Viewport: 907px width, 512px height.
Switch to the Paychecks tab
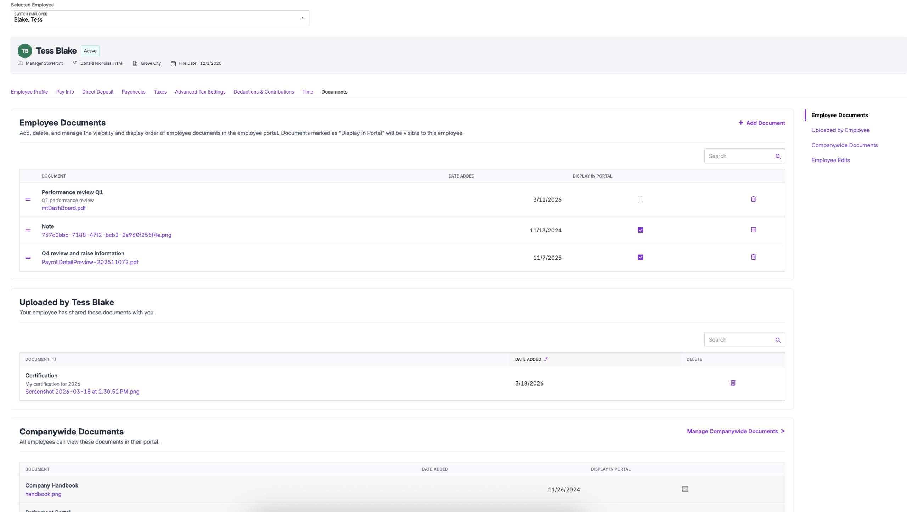(134, 92)
